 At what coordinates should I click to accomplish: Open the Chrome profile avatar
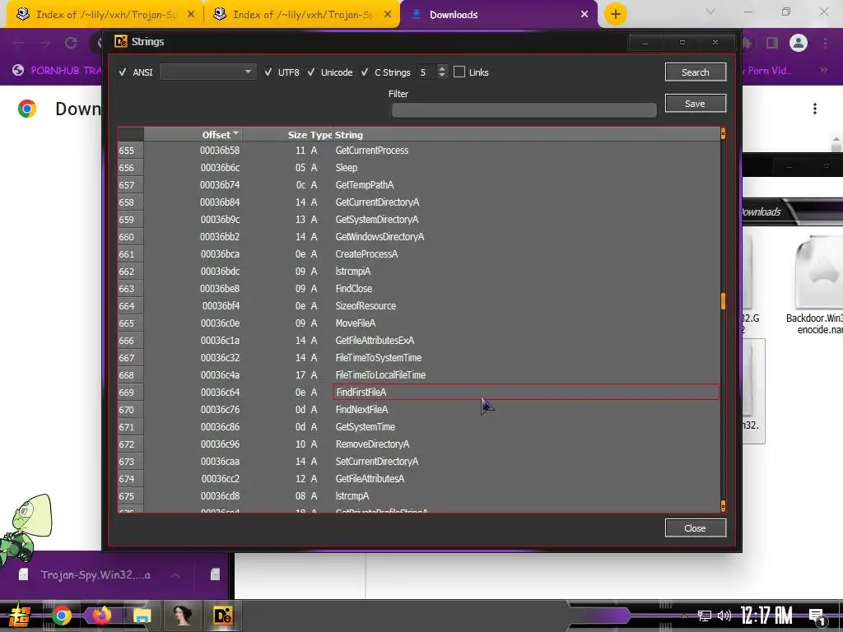tap(799, 43)
